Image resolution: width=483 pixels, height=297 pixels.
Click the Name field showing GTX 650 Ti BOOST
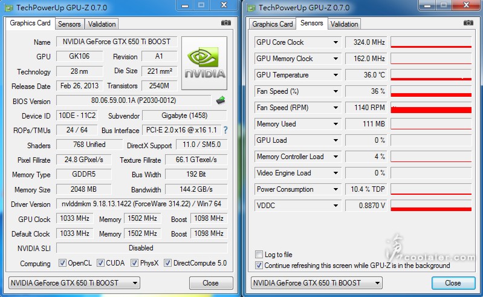pos(117,42)
